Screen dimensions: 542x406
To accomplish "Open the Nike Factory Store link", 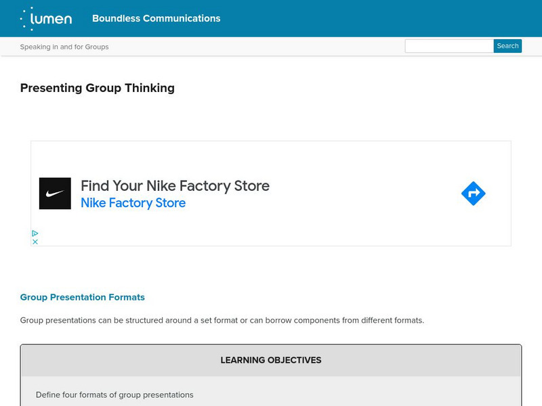I will click(133, 203).
